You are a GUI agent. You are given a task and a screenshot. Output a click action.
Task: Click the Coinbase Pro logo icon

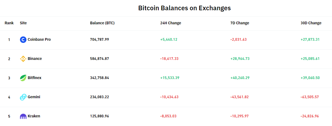(23, 40)
